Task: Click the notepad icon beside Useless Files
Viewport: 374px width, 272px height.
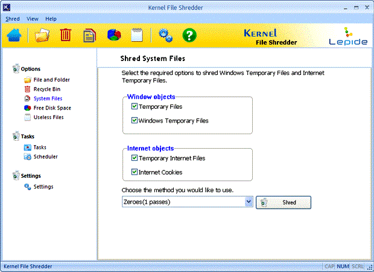Action: (x=27, y=117)
